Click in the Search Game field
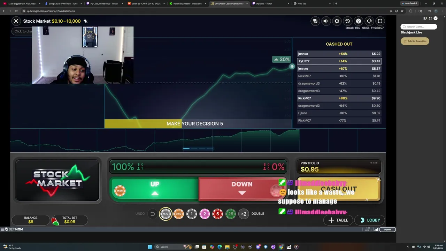The height and width of the screenshot is (251, 446). point(418,26)
